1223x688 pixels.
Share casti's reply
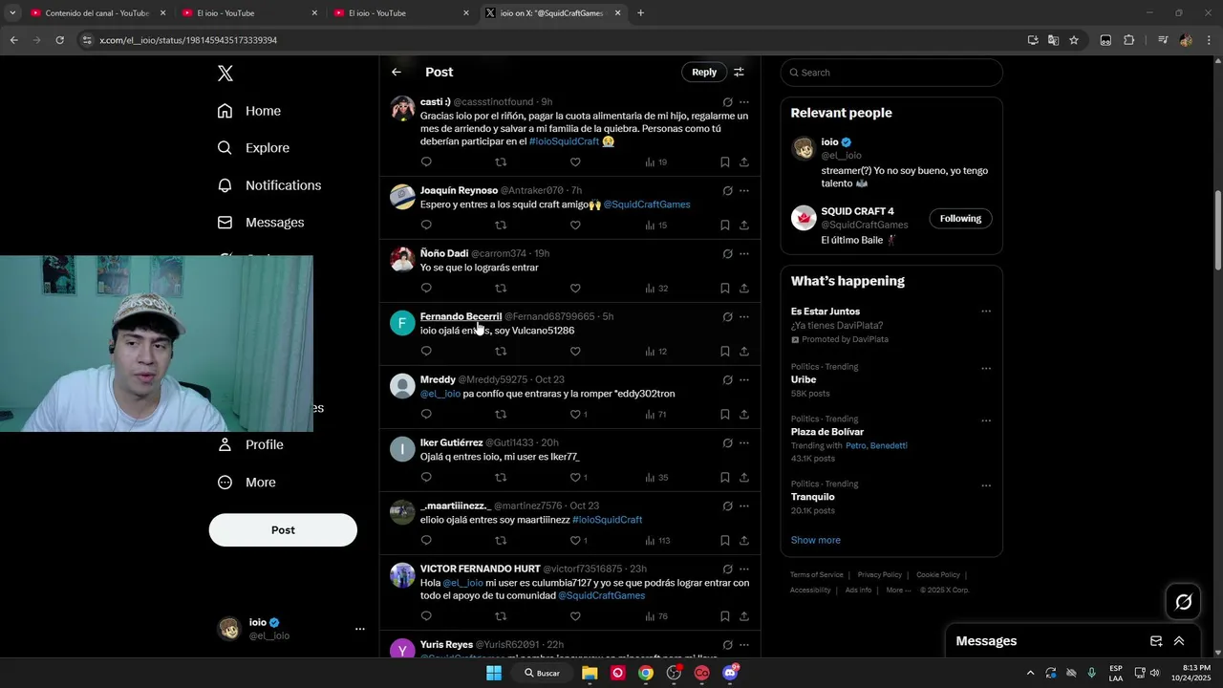744,162
